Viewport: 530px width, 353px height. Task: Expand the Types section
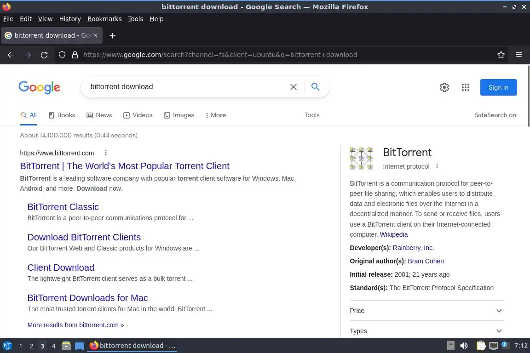point(426,331)
